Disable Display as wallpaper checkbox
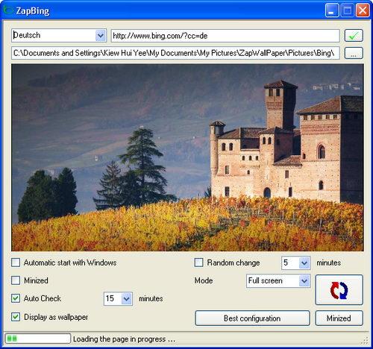 pos(16,317)
